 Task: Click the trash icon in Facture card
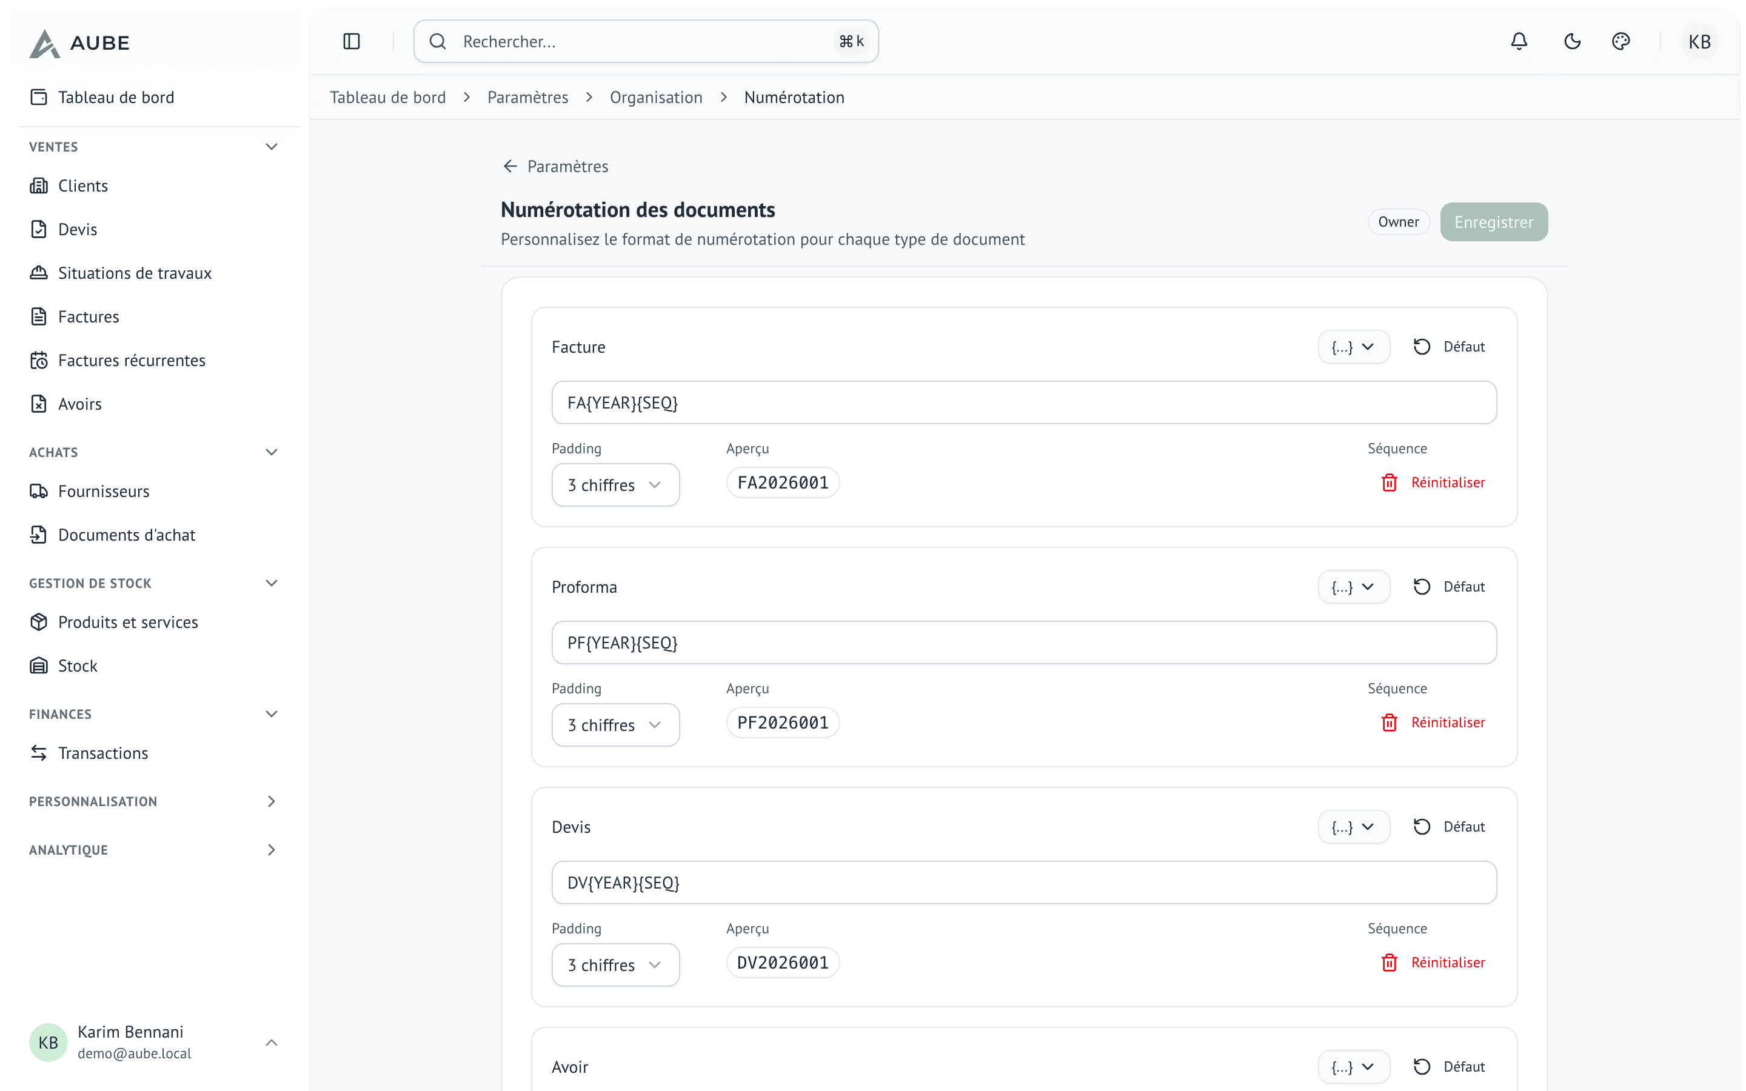pyautogui.click(x=1390, y=482)
